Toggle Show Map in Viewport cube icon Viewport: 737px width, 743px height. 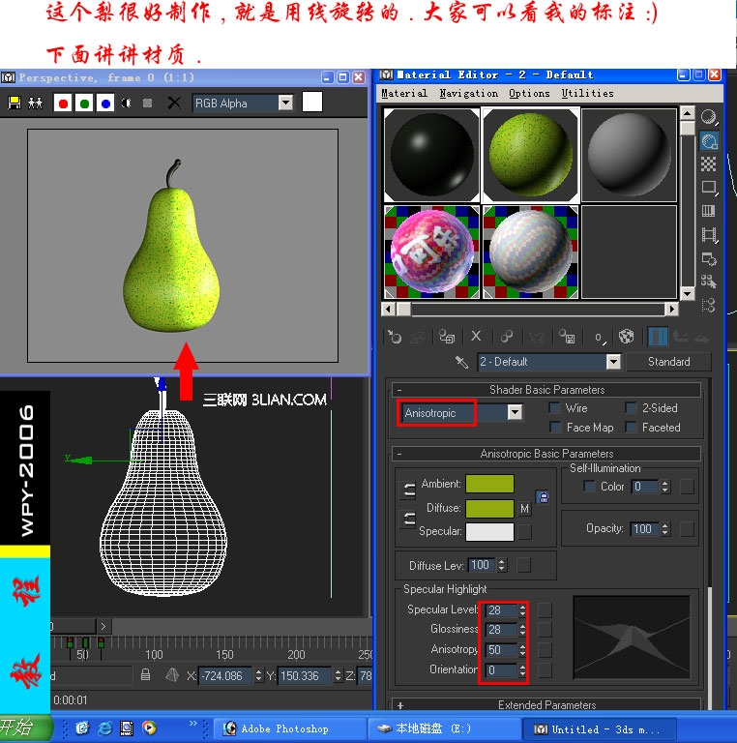click(x=627, y=337)
